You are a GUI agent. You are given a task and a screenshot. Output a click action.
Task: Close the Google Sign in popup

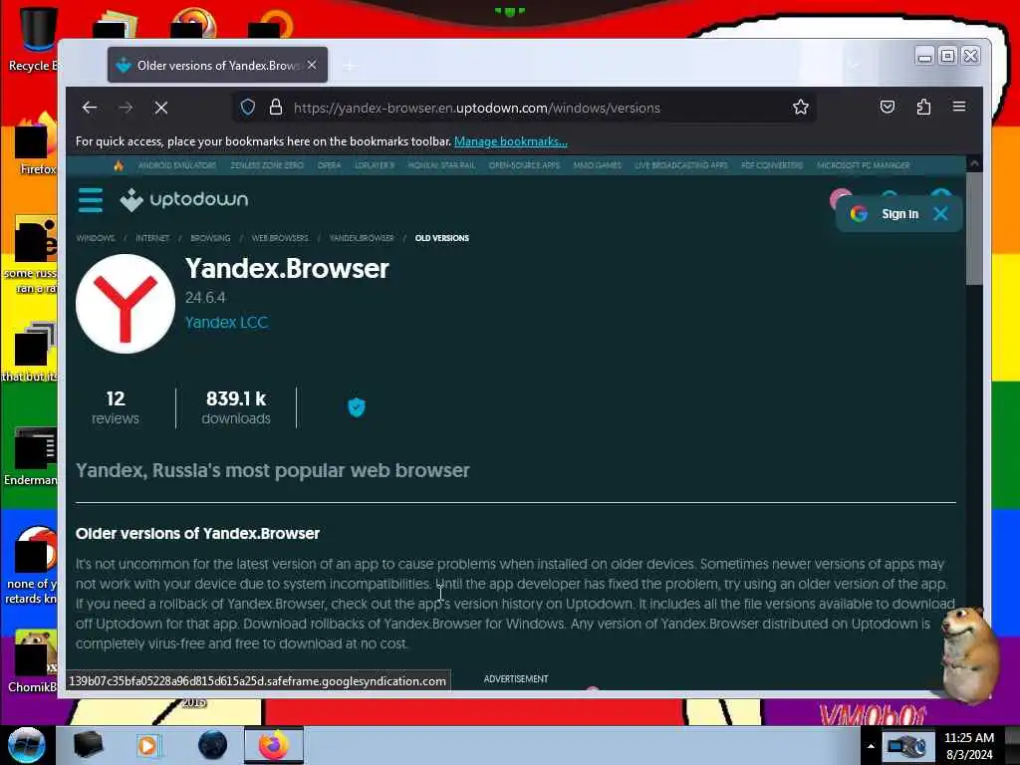tap(940, 213)
